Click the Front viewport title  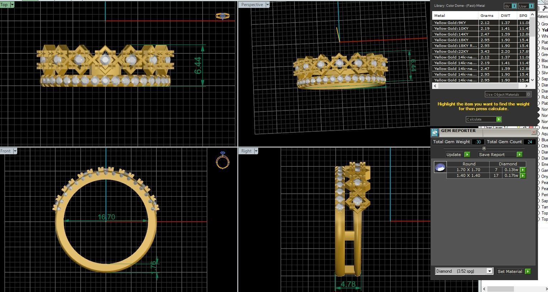(x=6, y=151)
